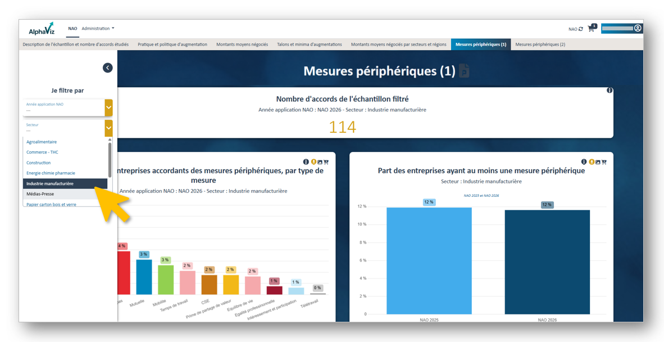Open the shopping cart in the header
The image size is (664, 342).
click(x=591, y=29)
